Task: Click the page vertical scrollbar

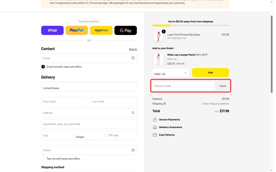Action: coord(272,54)
